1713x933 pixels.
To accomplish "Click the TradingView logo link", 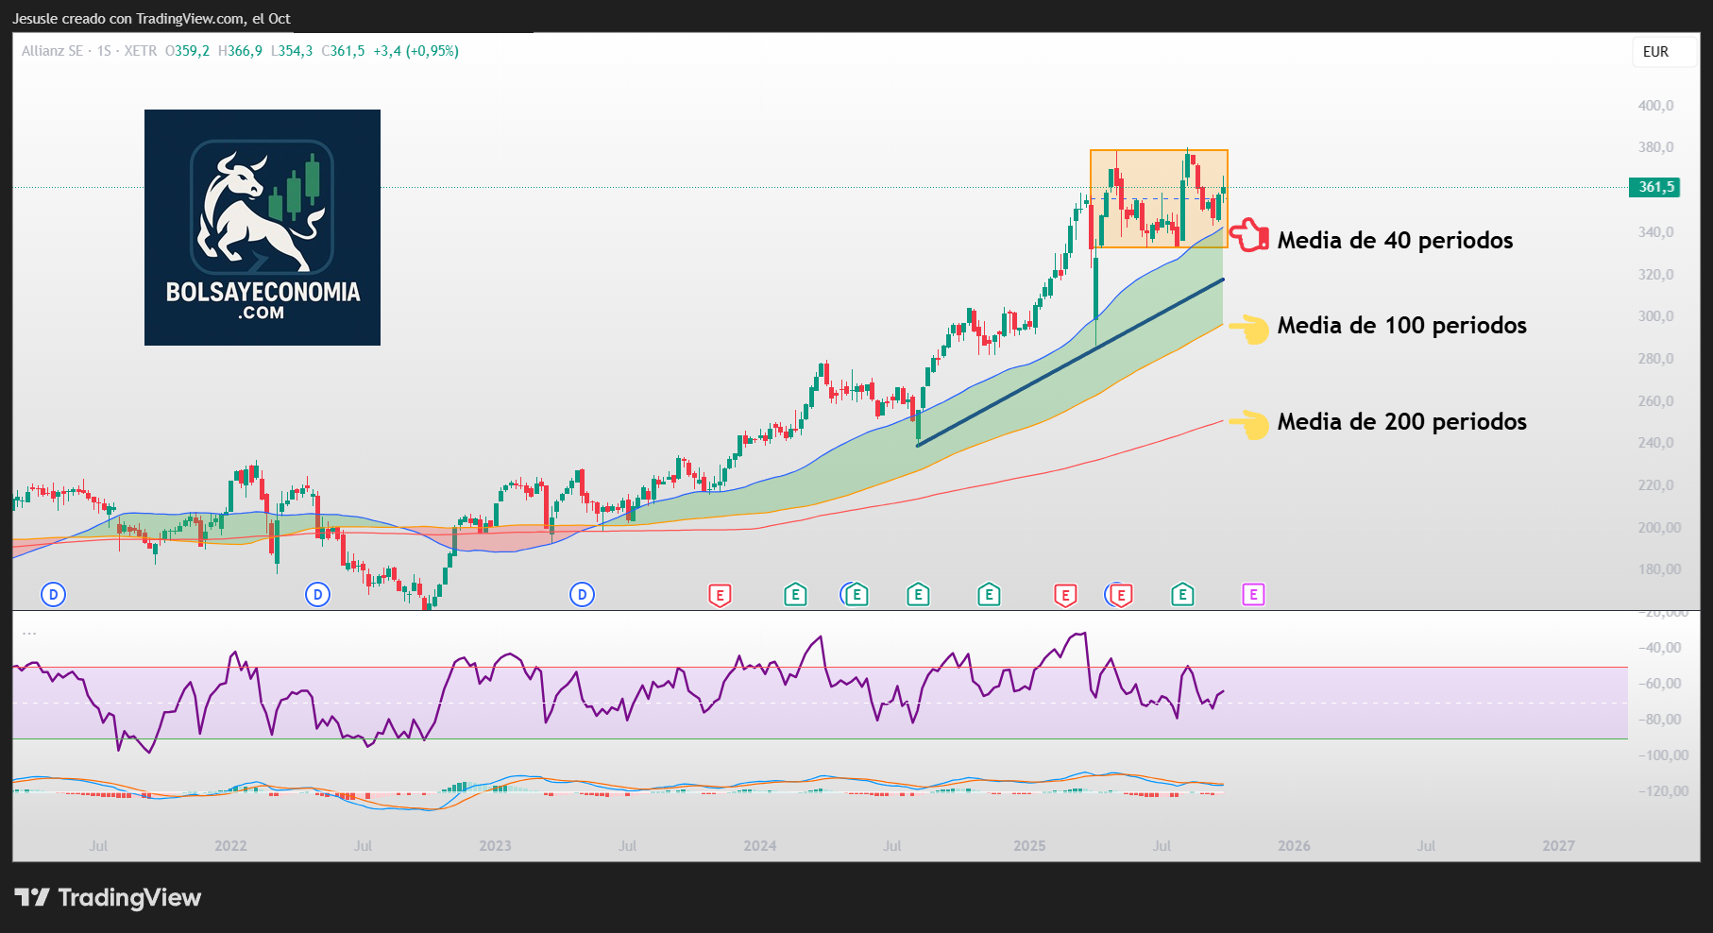I will point(108,897).
